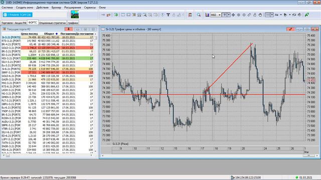
Task: Select the green MIX-3.21 row
Action: click(48, 58)
